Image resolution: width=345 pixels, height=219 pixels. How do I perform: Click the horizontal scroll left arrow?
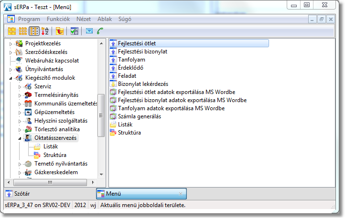pos(9,182)
